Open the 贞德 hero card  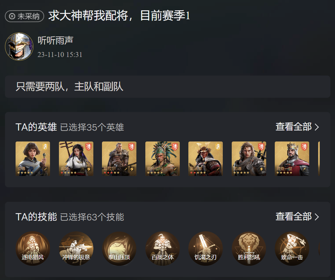tap(33, 159)
